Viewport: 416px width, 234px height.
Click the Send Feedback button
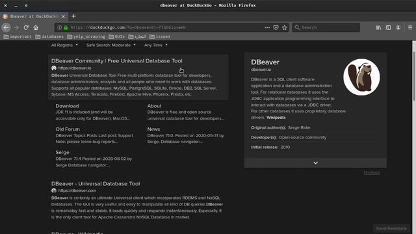coord(391,228)
